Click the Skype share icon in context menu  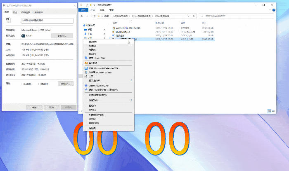point(86,58)
